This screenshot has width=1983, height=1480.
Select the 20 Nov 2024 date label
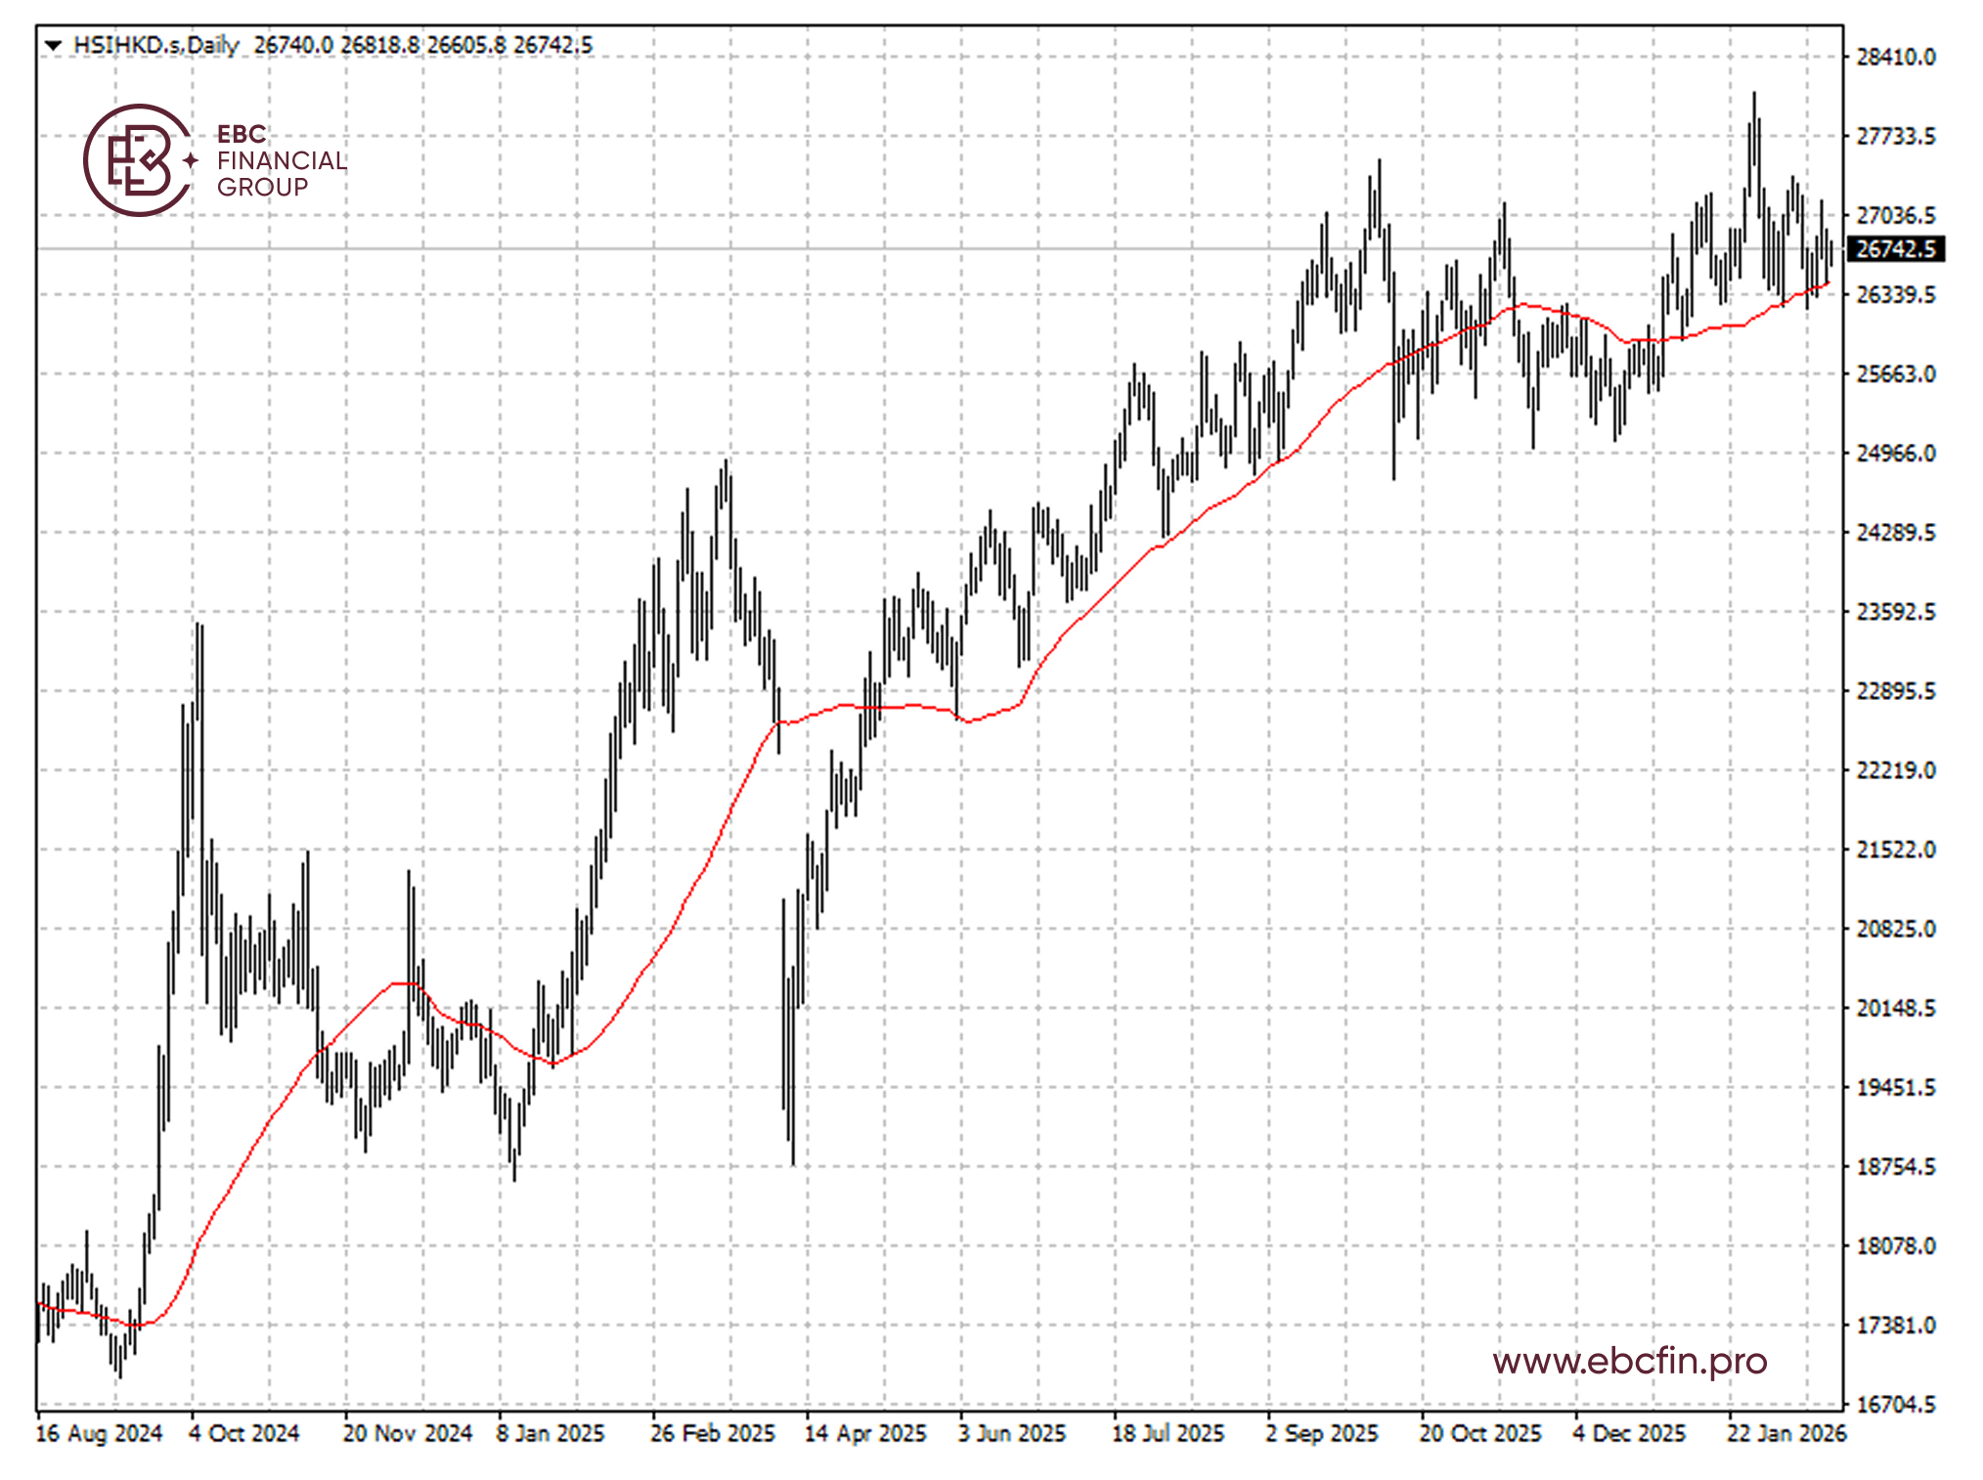pos(407,1433)
